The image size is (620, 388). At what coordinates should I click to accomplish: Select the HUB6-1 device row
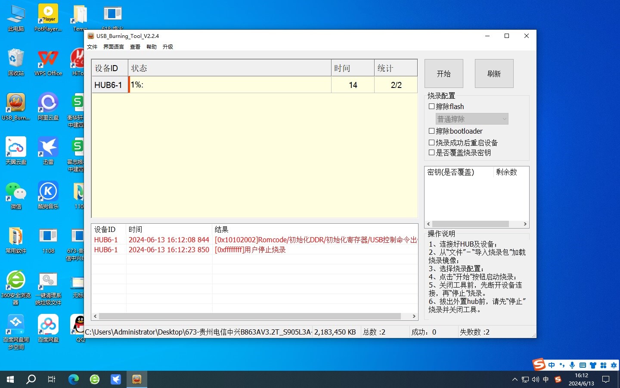point(254,85)
